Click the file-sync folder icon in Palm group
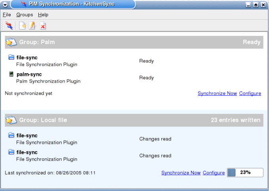The image size is (269, 191). tap(11, 57)
